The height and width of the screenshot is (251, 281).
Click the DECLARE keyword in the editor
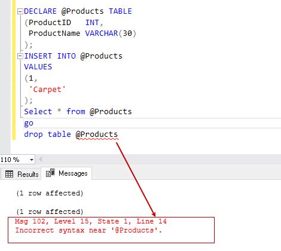(x=40, y=11)
